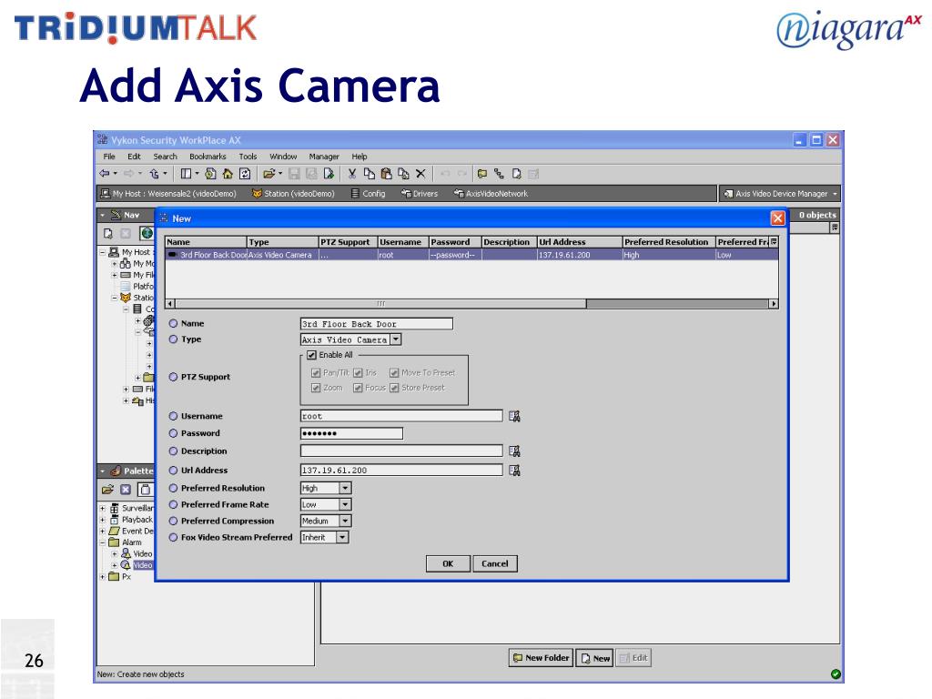Image resolution: width=932 pixels, height=699 pixels.
Task: Open the File menu
Action: 109,157
